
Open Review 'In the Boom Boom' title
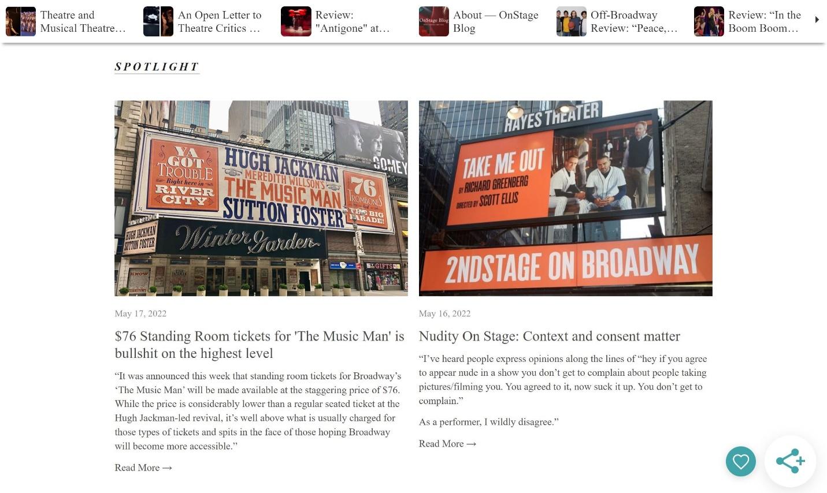tap(764, 21)
